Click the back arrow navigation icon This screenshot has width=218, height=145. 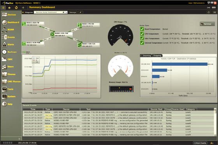click(9, 8)
